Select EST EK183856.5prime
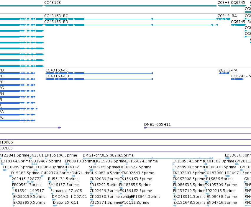The width and height of the screenshot is (251, 207). (x=135, y=185)
